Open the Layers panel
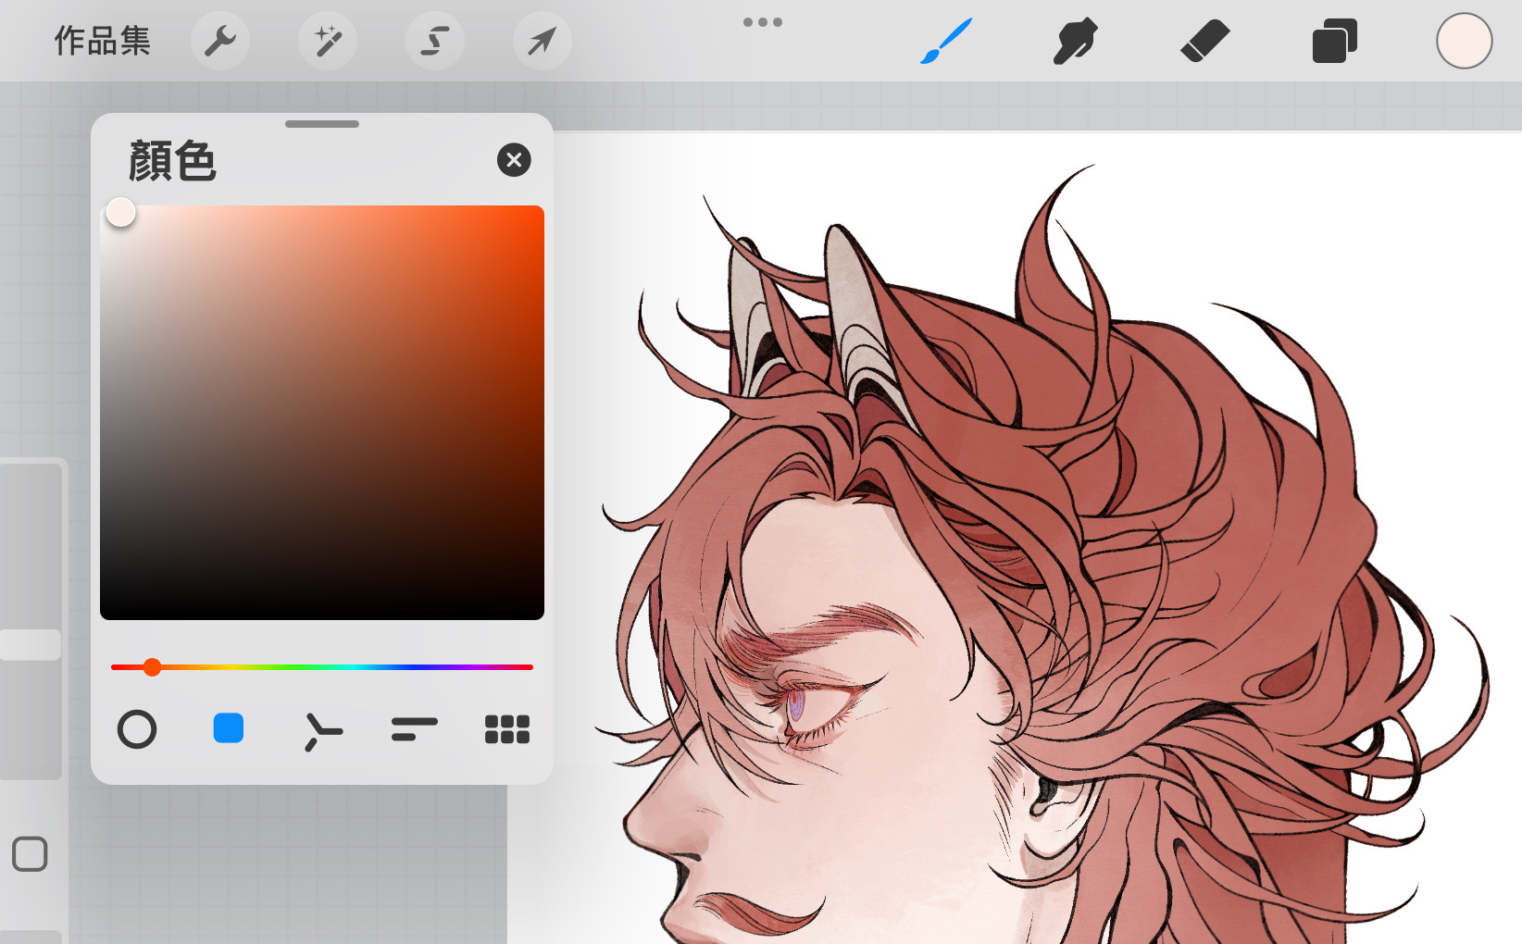This screenshot has height=944, width=1522. (1335, 41)
